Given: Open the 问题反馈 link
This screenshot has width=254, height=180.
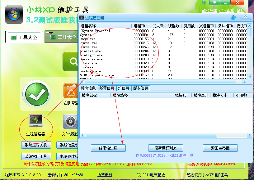Looking at the screenshot, I should click(209, 11).
